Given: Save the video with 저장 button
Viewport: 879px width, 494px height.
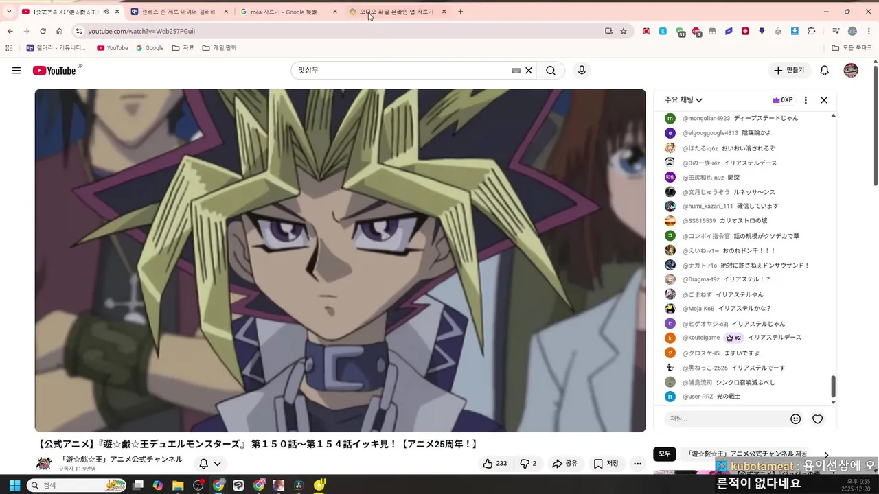Looking at the screenshot, I should 606,464.
